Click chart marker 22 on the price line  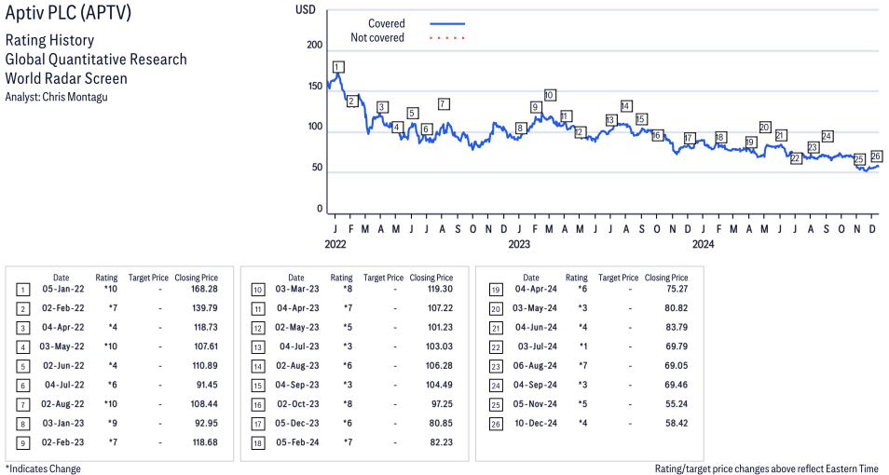coord(795,158)
